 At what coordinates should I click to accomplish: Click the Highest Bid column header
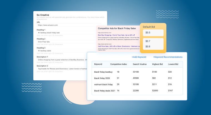[x=157, y=64]
